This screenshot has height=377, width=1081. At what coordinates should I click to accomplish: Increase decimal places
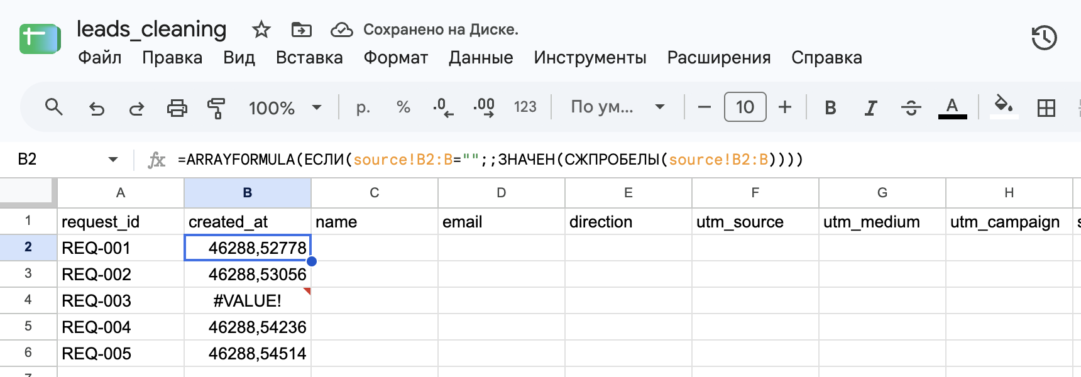pyautogui.click(x=484, y=107)
